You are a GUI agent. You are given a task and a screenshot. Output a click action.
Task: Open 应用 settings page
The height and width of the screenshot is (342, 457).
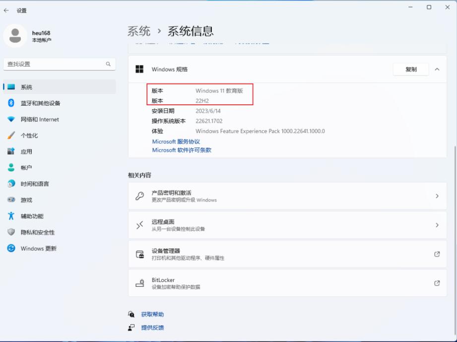60,151
